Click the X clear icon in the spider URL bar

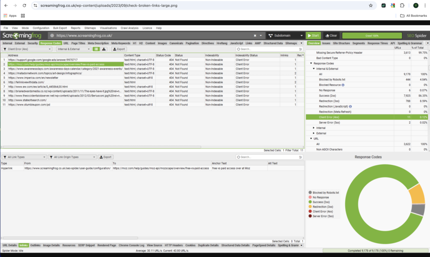coord(255,35)
